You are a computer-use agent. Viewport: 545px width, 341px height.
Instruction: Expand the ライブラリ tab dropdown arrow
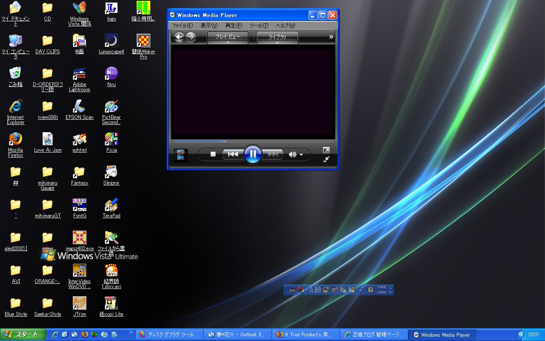click(277, 43)
